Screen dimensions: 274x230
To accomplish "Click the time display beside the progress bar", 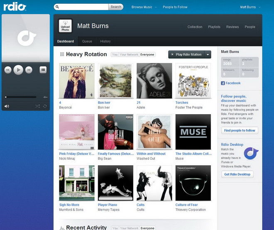I will click(45, 97).
